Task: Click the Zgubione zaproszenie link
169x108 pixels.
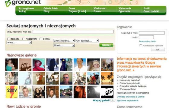Action: click(x=128, y=100)
